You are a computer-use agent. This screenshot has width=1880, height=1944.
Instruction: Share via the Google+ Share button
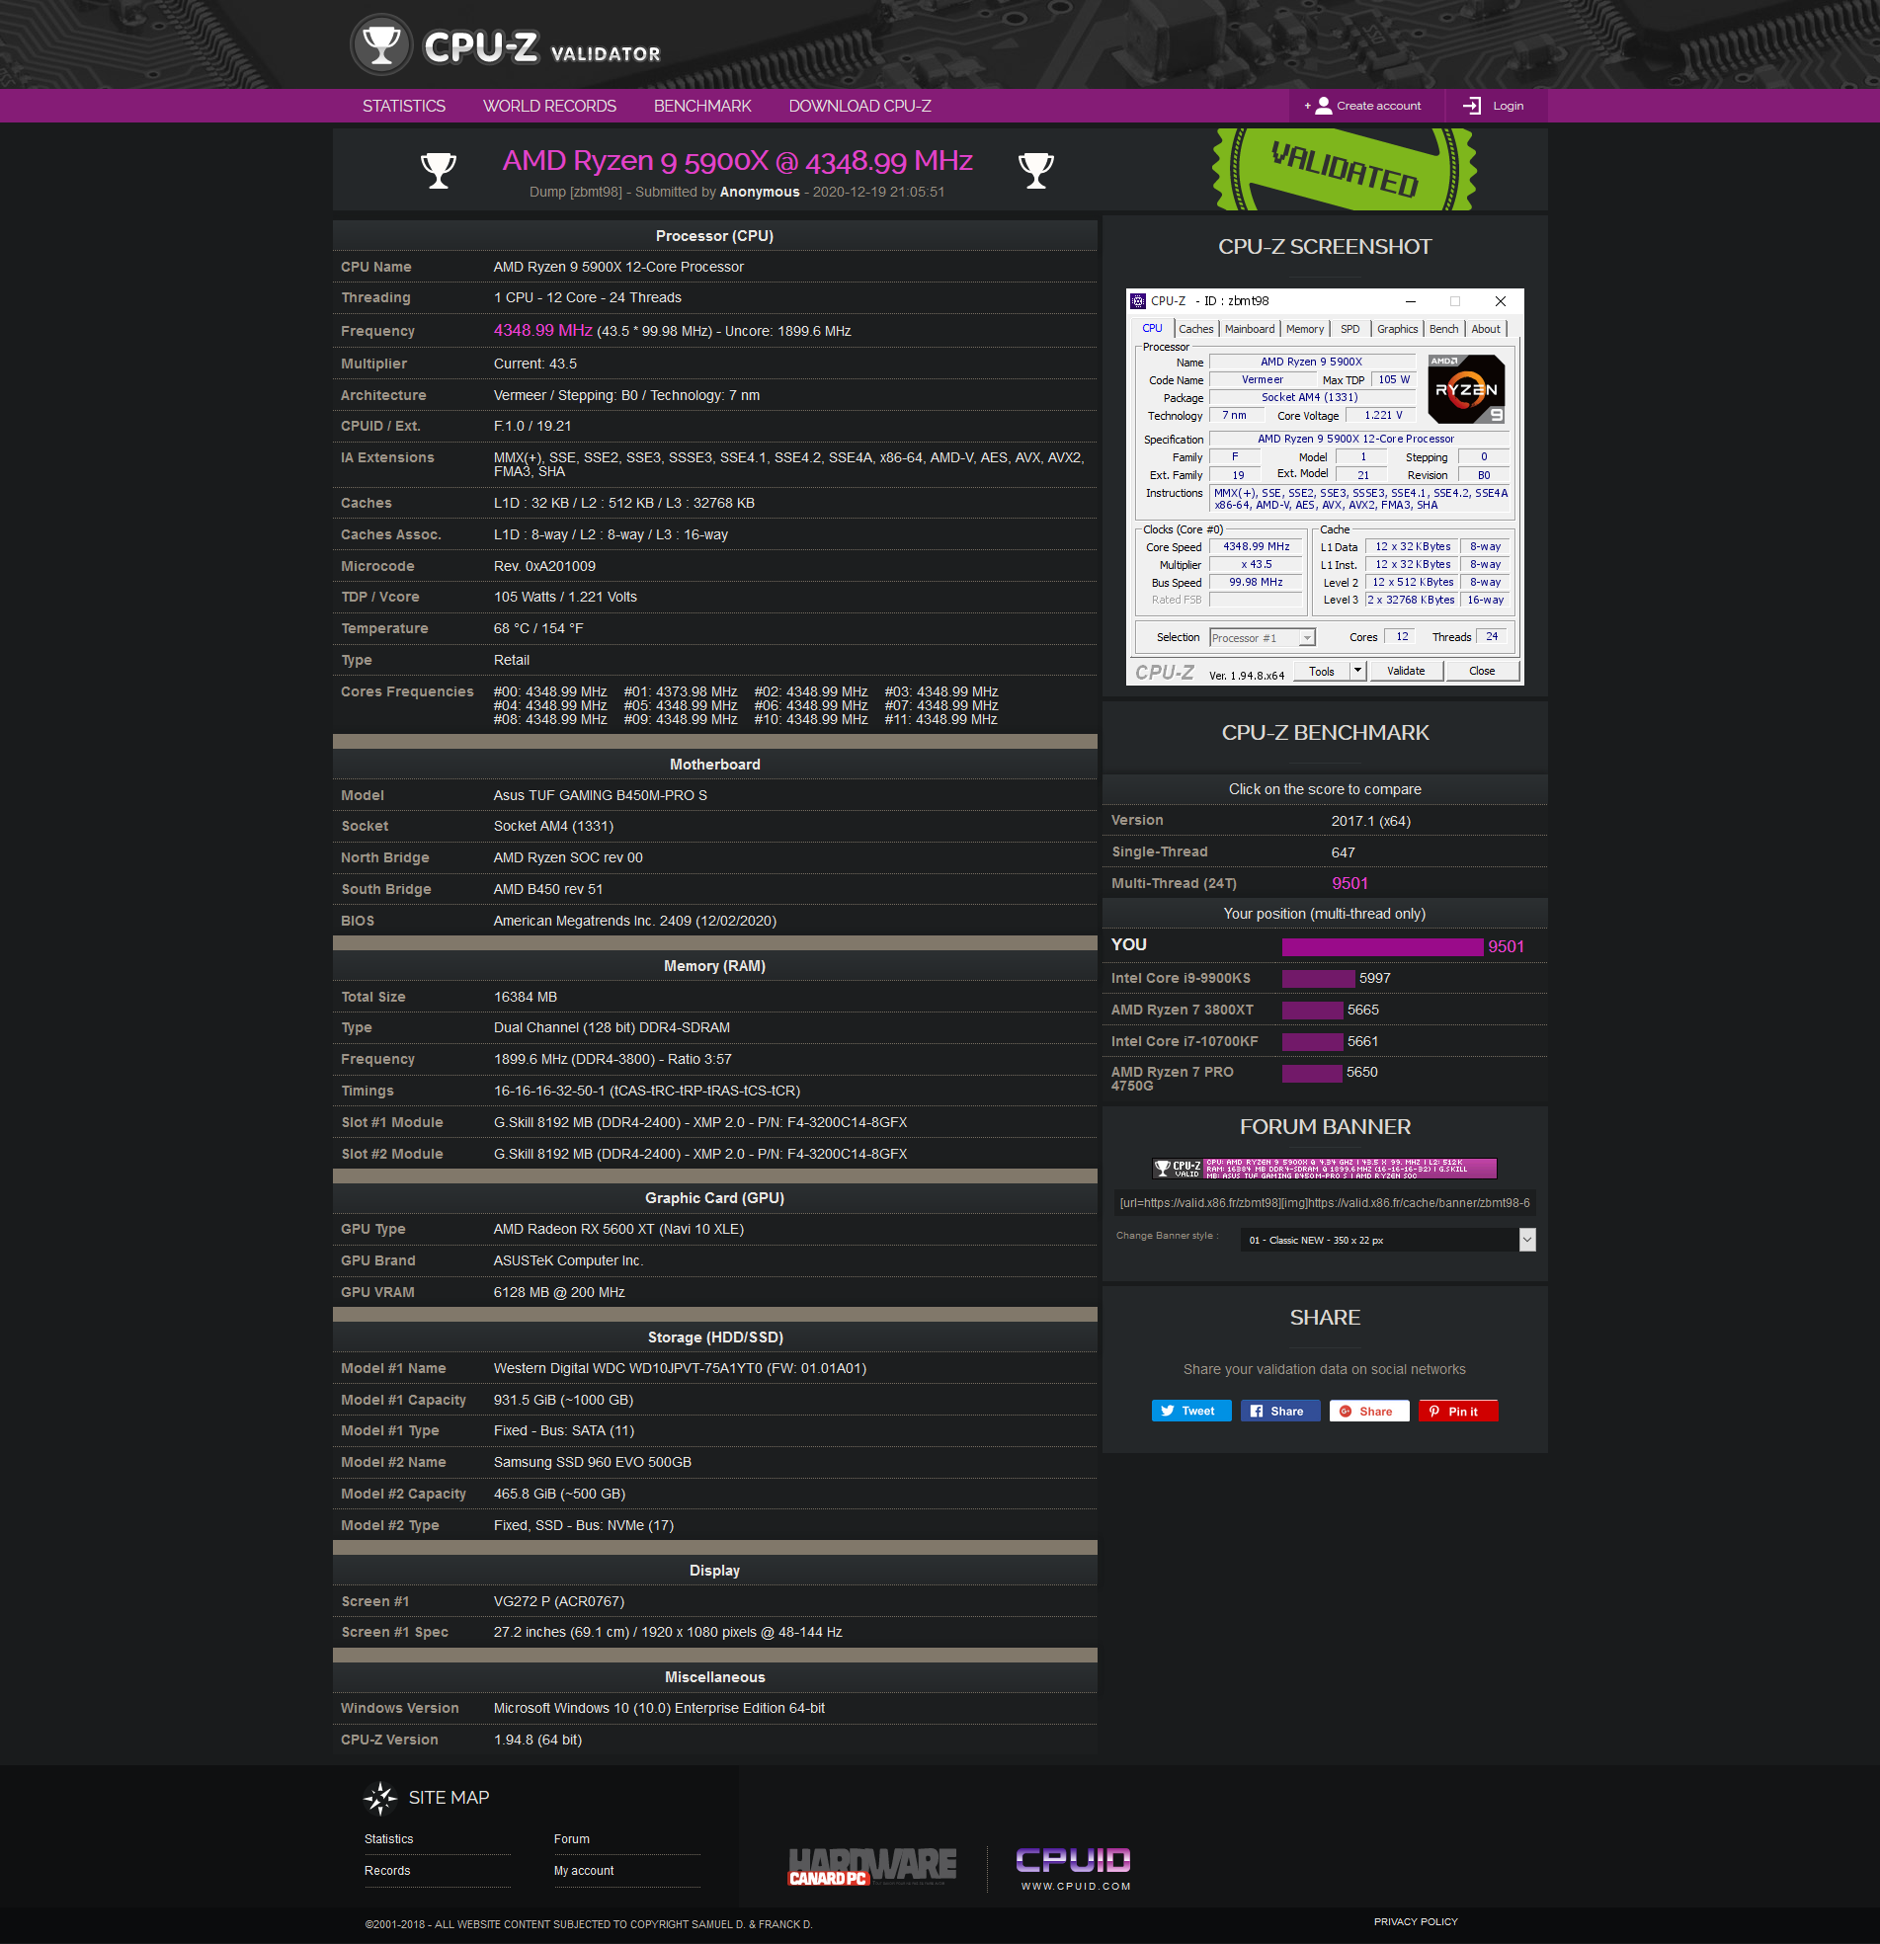(1369, 1411)
